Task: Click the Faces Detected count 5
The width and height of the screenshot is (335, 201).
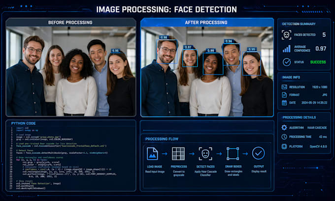Action: (x=324, y=35)
